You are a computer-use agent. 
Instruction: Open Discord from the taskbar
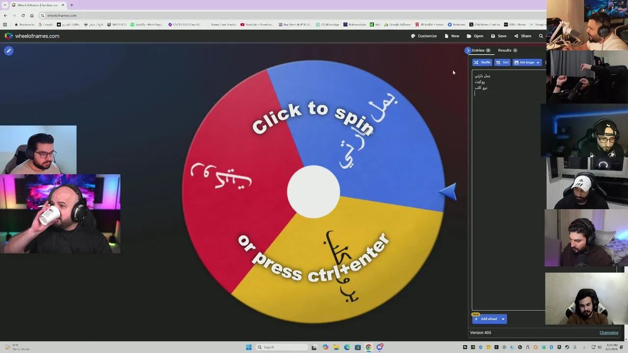coord(379,347)
